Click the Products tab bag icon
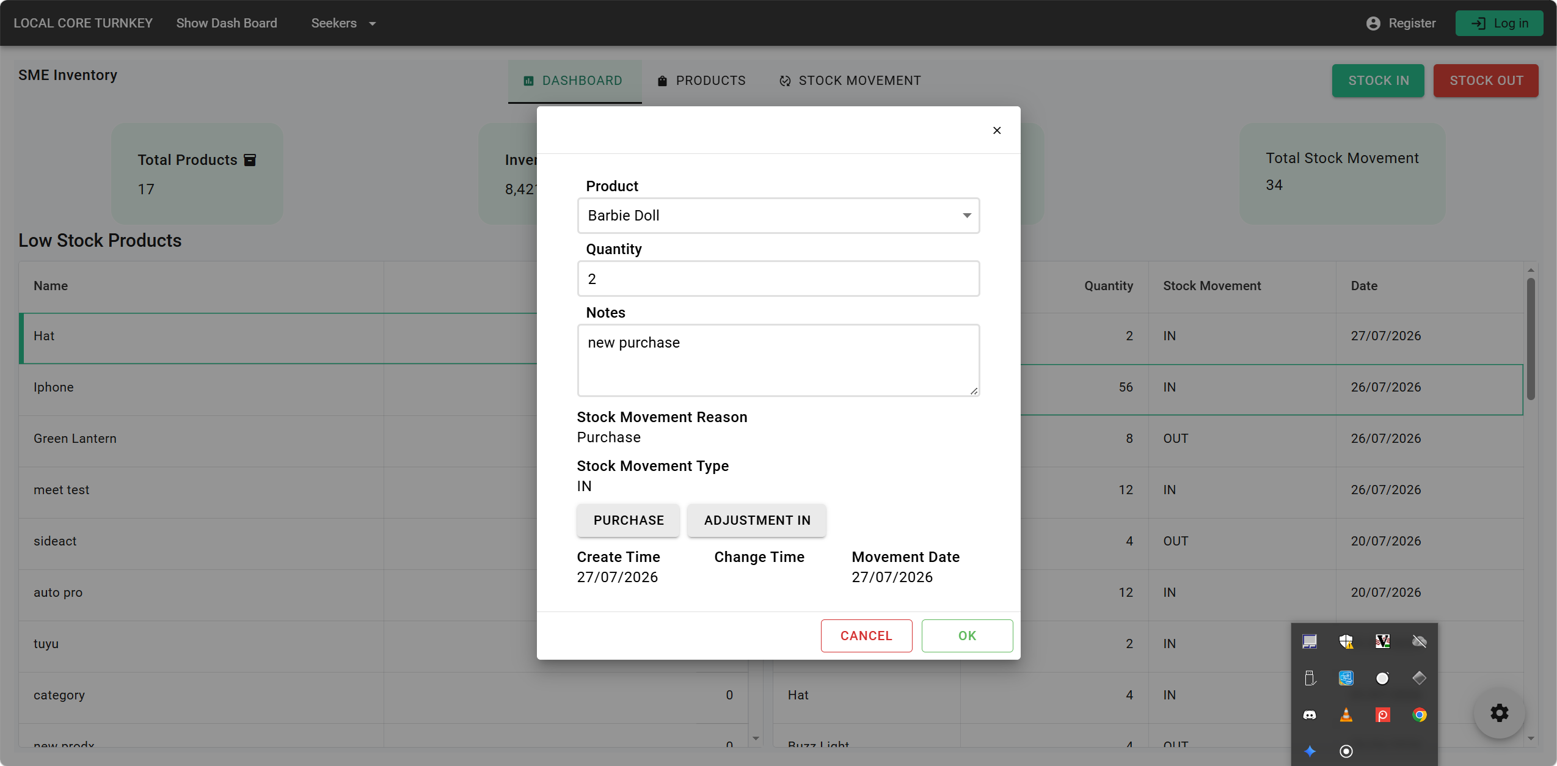Image resolution: width=1557 pixels, height=766 pixels. point(662,81)
